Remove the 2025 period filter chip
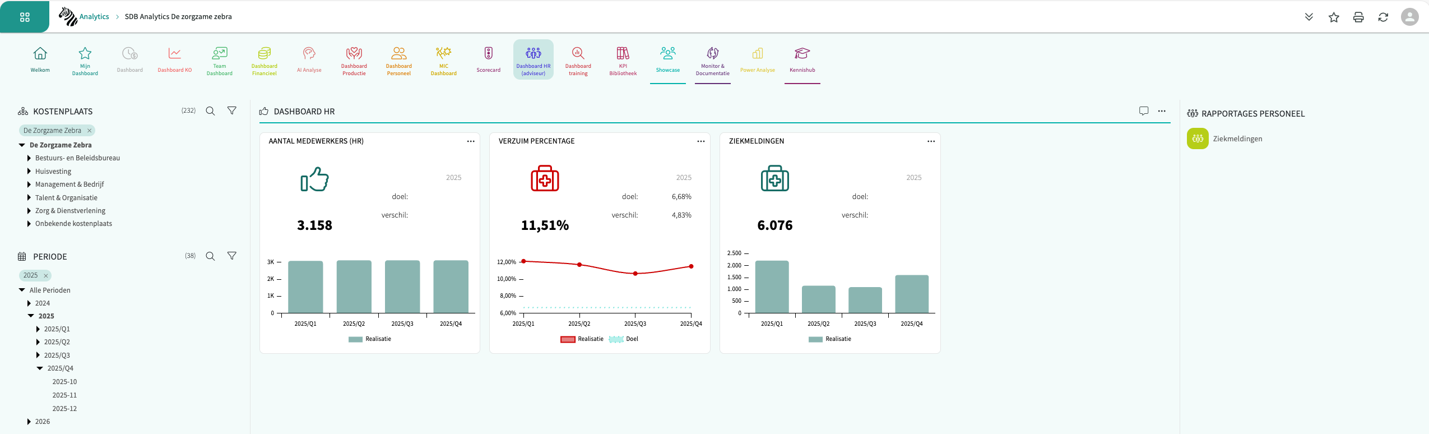Screen dimensions: 1429x434 (46, 276)
